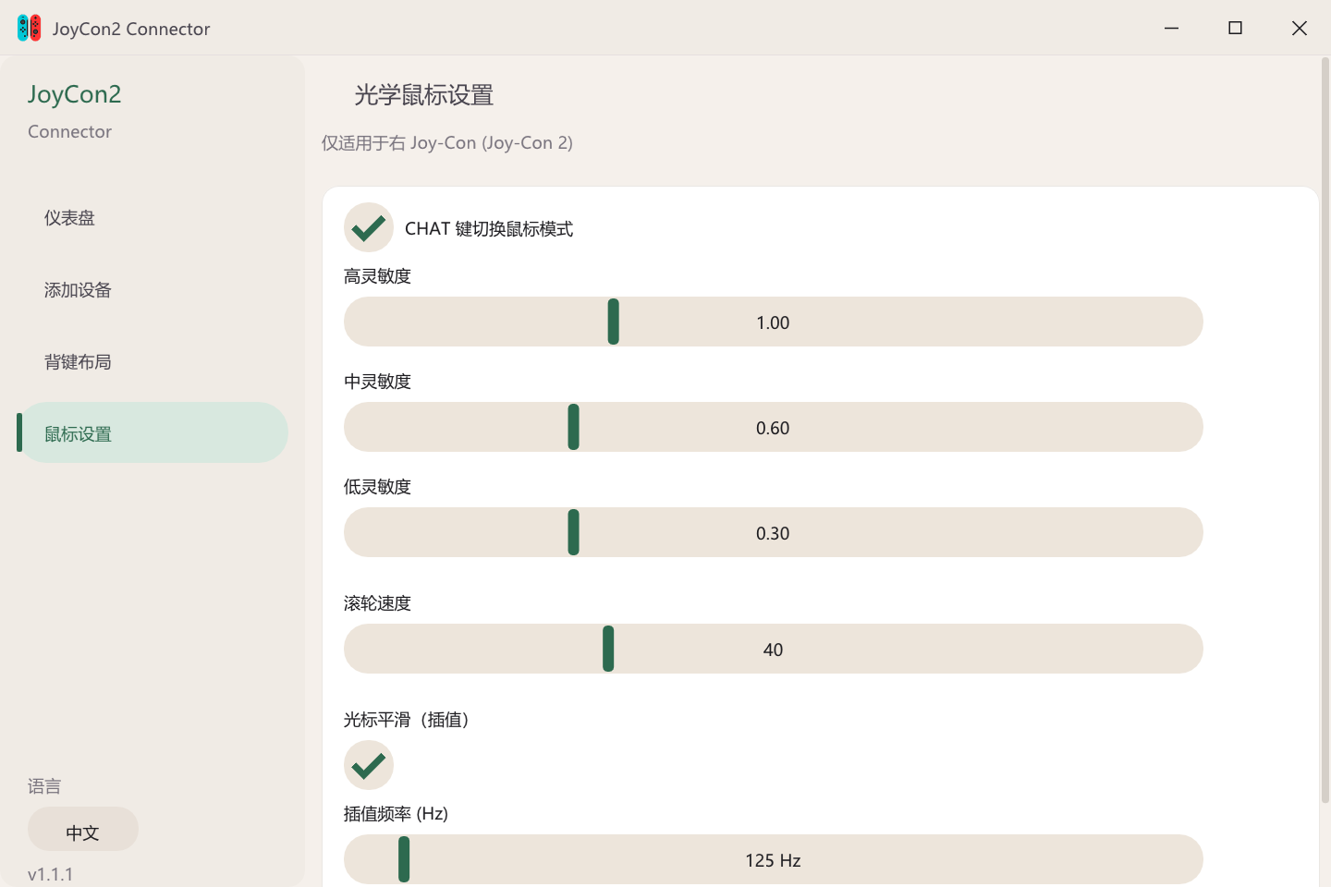
Task: Click the 低灵敏度 slider handle
Action: (x=574, y=532)
